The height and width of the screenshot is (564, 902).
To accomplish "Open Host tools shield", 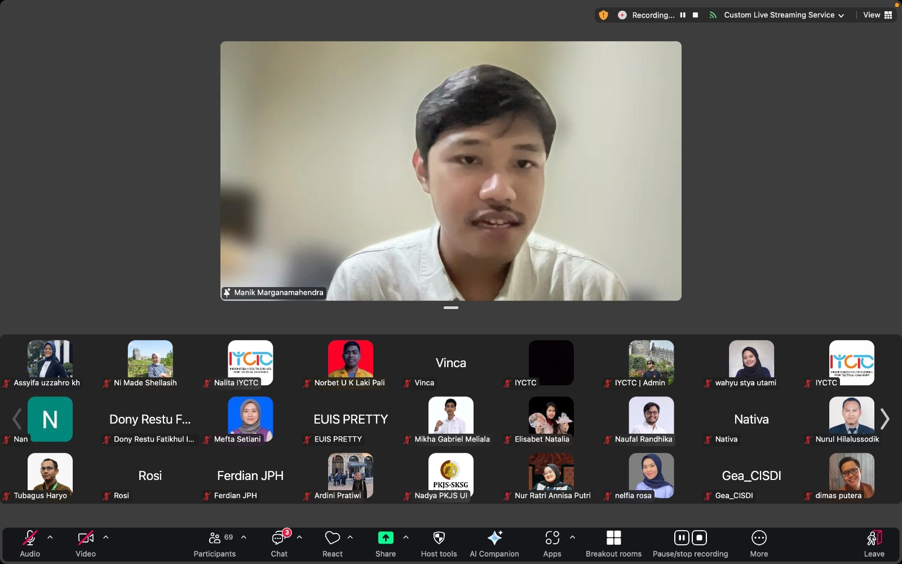I will coord(439,539).
